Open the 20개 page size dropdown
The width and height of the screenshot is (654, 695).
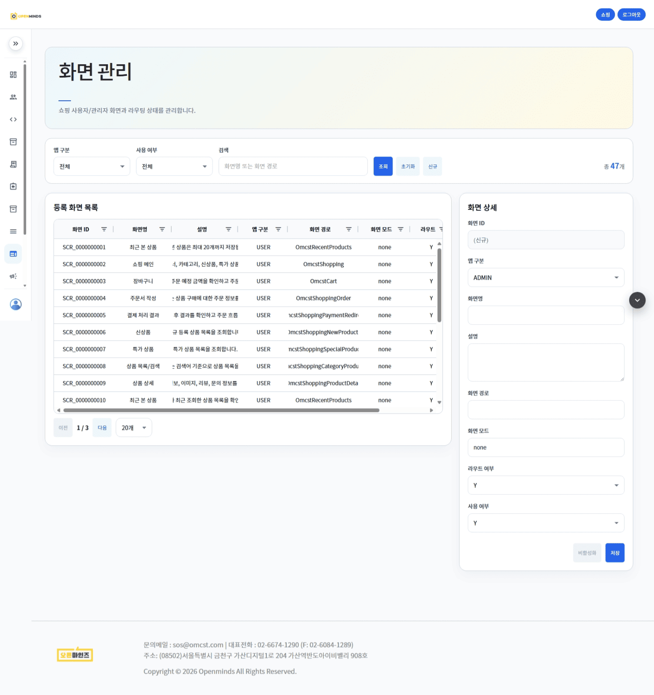point(134,428)
